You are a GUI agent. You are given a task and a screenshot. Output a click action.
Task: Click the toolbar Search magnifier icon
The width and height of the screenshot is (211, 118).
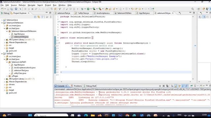click(193, 9)
